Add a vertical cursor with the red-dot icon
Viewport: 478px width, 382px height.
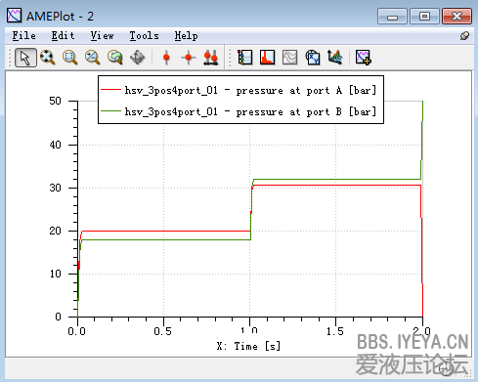click(166, 58)
